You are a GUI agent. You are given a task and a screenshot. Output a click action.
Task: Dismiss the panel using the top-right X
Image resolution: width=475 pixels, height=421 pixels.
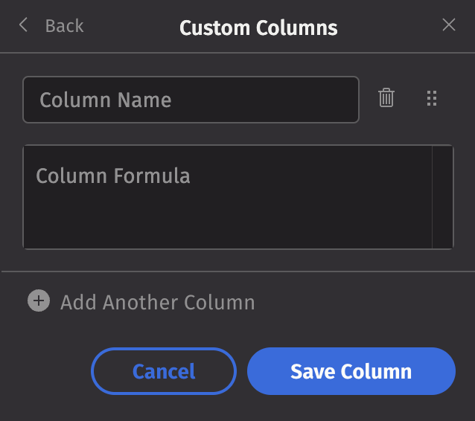(x=449, y=25)
